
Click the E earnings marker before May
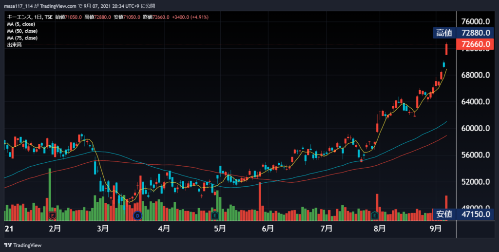[215, 215]
